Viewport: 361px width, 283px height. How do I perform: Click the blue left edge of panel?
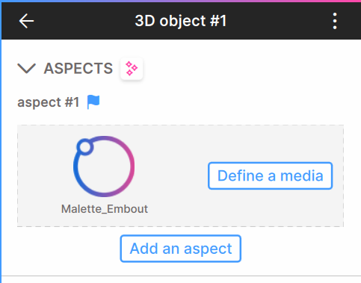1,149
